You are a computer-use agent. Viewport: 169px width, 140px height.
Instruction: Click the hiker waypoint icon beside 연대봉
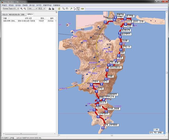(x=106, y=79)
